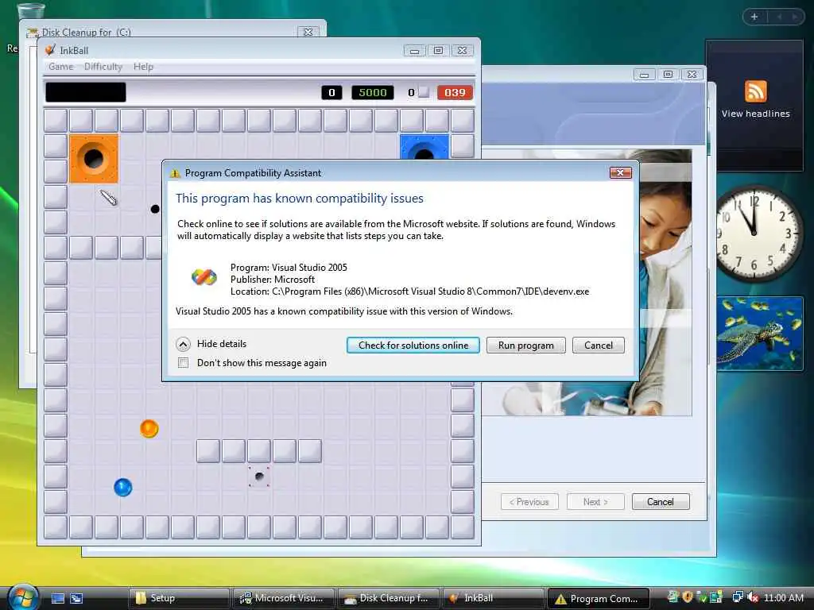814x610 pixels.
Task: Click the sidebar previous page arrow
Action: click(x=779, y=17)
